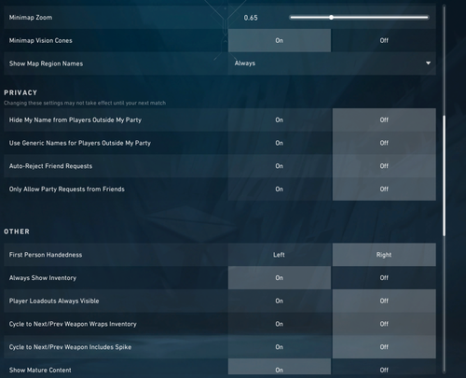Click the Show Mature Content label
466x378 pixels.
coord(40,370)
